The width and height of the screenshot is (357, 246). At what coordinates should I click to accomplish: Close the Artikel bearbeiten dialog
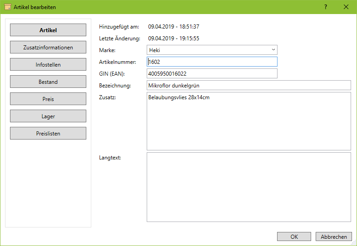(x=346, y=7)
